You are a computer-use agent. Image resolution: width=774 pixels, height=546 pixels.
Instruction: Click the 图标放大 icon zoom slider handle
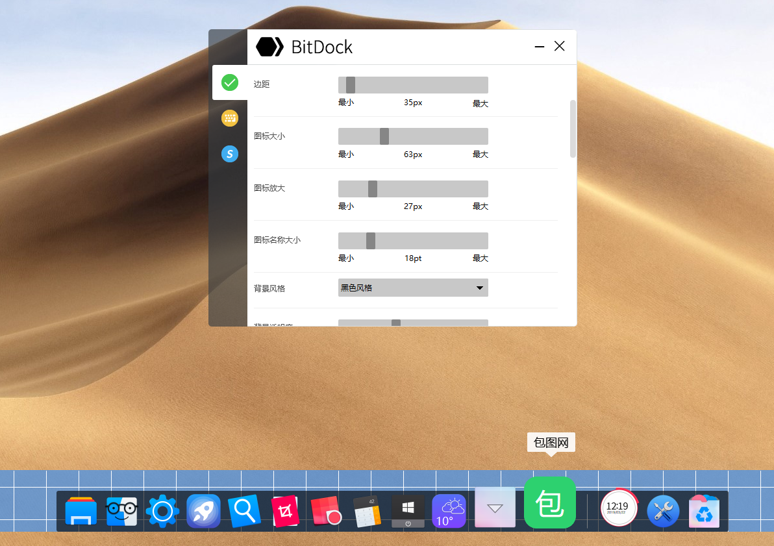[x=373, y=188]
